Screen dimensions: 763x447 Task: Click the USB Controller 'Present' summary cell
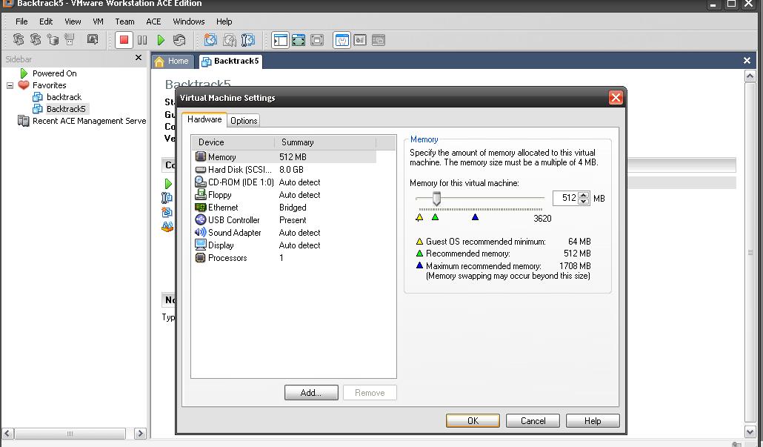[293, 220]
